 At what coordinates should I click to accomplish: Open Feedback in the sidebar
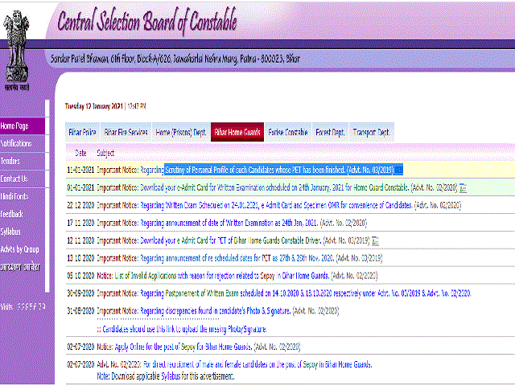coord(11,214)
